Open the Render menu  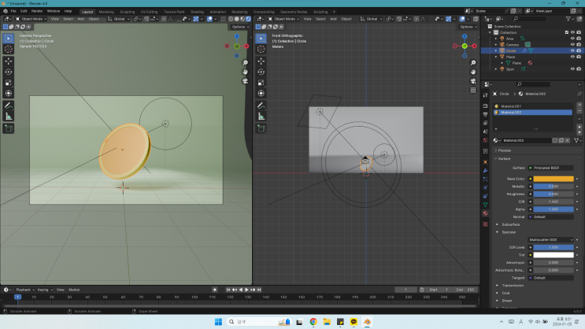(x=37, y=11)
